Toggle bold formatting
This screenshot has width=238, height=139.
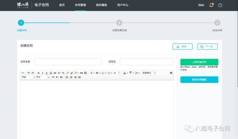click(39, 73)
